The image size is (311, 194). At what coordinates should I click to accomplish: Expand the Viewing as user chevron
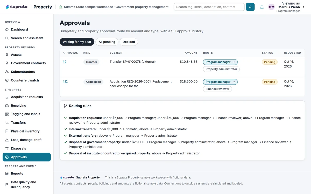303,7
